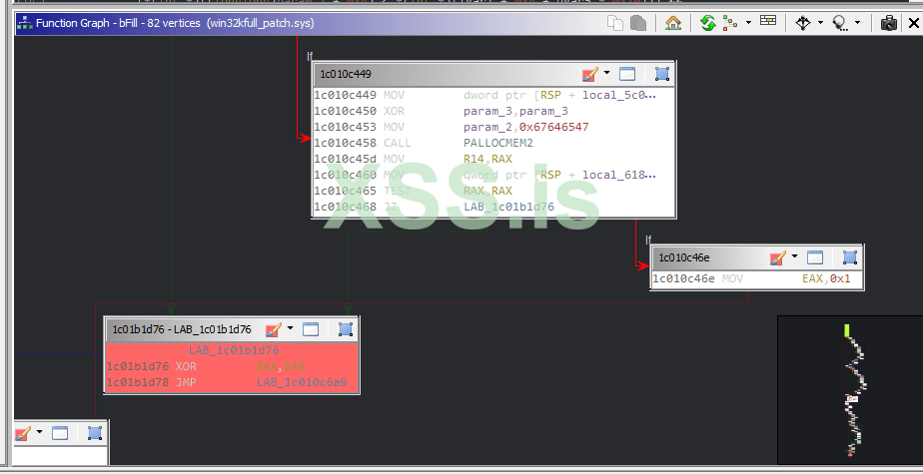Maximize block 1c010c46e to full view
Image resolution: width=923 pixels, height=474 pixels.
815,257
